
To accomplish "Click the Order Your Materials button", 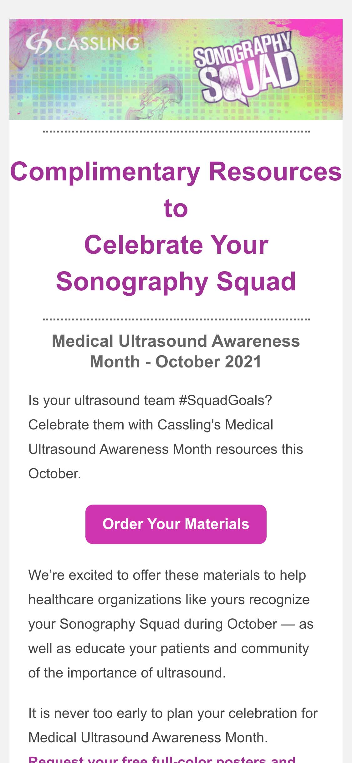I will tap(176, 524).
